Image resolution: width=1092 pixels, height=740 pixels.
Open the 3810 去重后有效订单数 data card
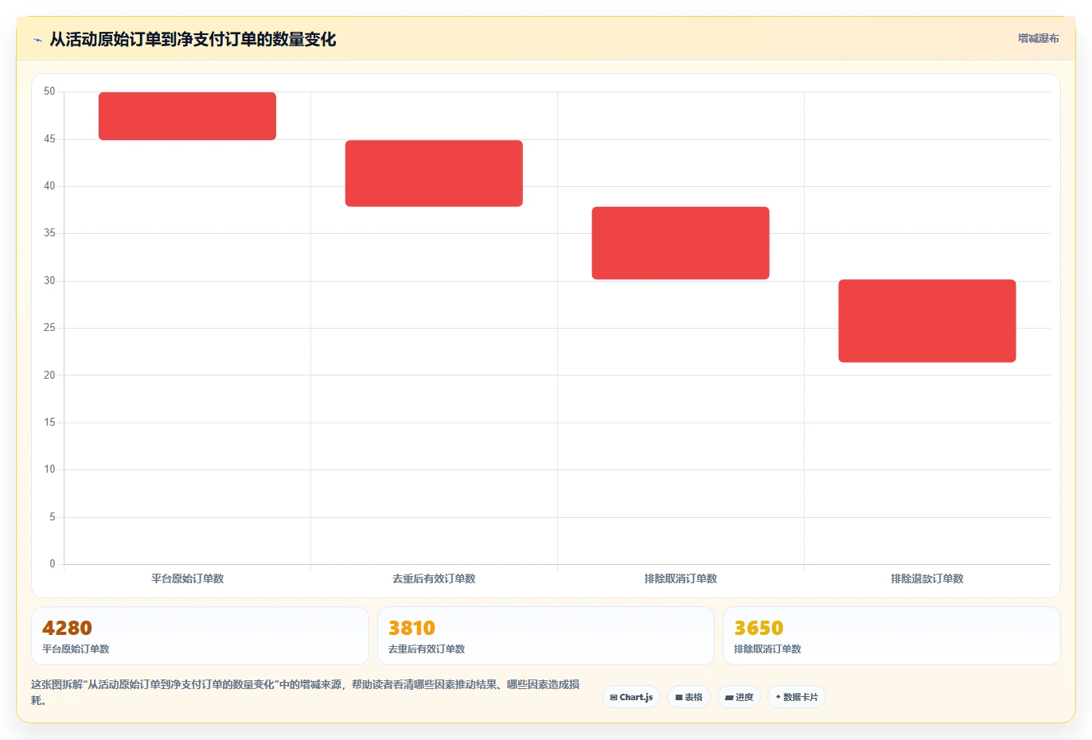545,636
